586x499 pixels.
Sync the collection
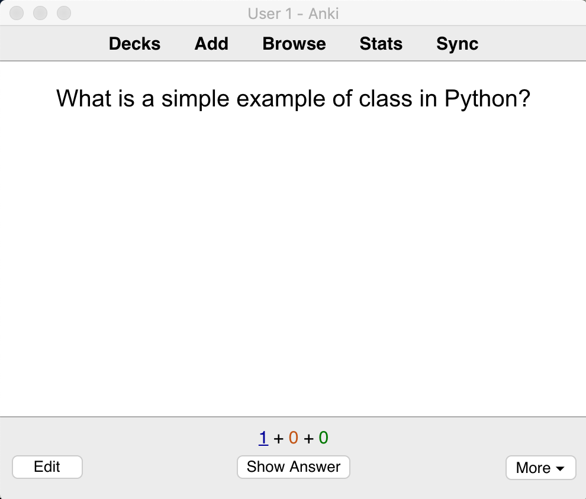coord(457,44)
